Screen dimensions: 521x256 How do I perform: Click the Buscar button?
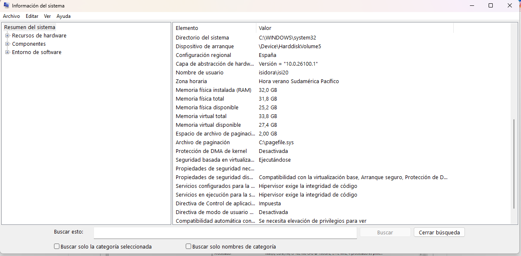pyautogui.click(x=385, y=232)
